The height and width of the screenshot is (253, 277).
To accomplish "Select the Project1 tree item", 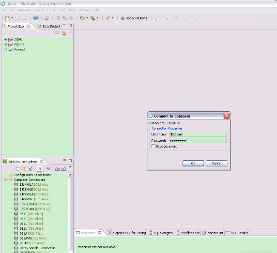I will tap(19, 49).
